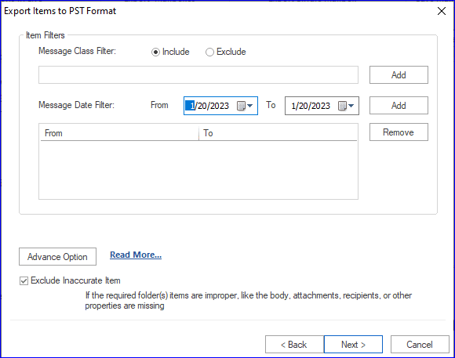Open the From date calendar icon
The image size is (455, 358).
[x=241, y=106]
